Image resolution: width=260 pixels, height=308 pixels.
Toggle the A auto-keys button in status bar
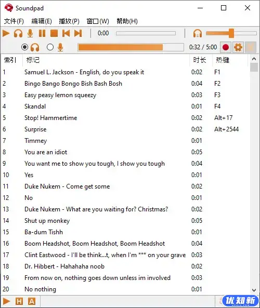(32, 301)
